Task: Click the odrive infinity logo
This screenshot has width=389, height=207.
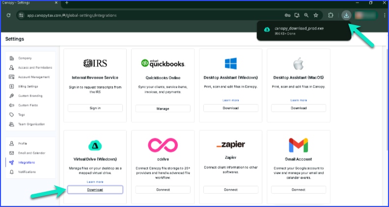Action: (163, 145)
